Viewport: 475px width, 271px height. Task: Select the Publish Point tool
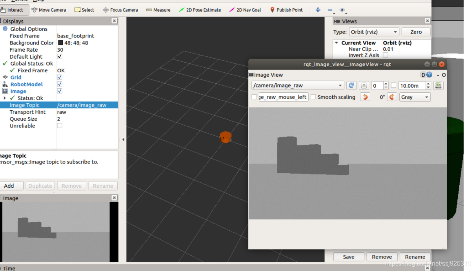click(x=286, y=10)
